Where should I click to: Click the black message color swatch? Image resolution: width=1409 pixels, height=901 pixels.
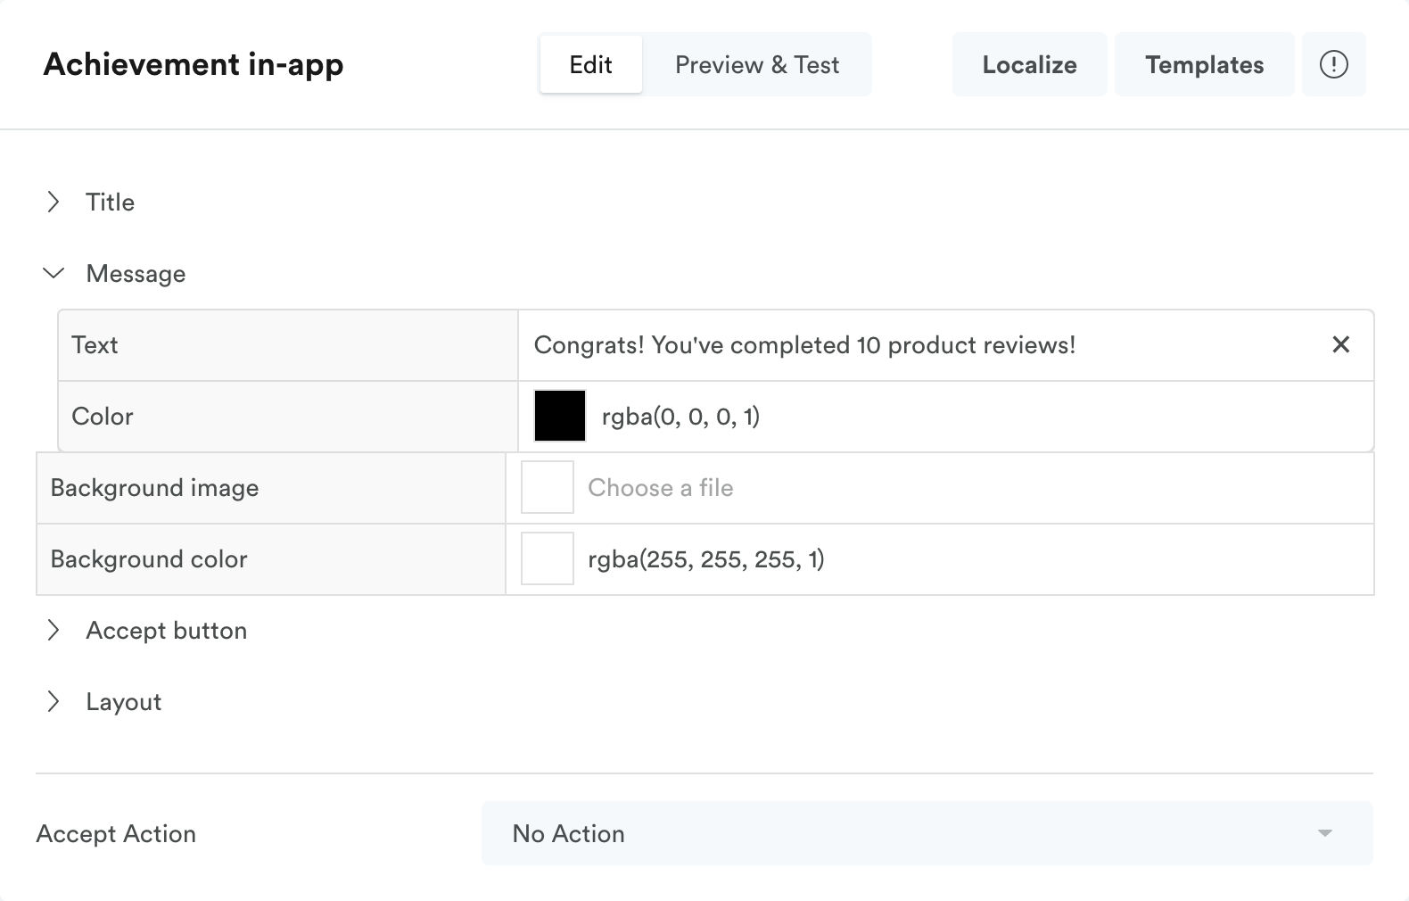(x=560, y=417)
